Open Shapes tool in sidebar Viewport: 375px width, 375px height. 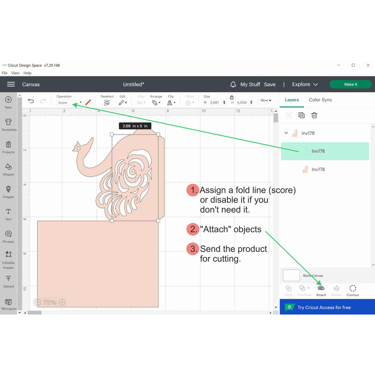coord(8,169)
